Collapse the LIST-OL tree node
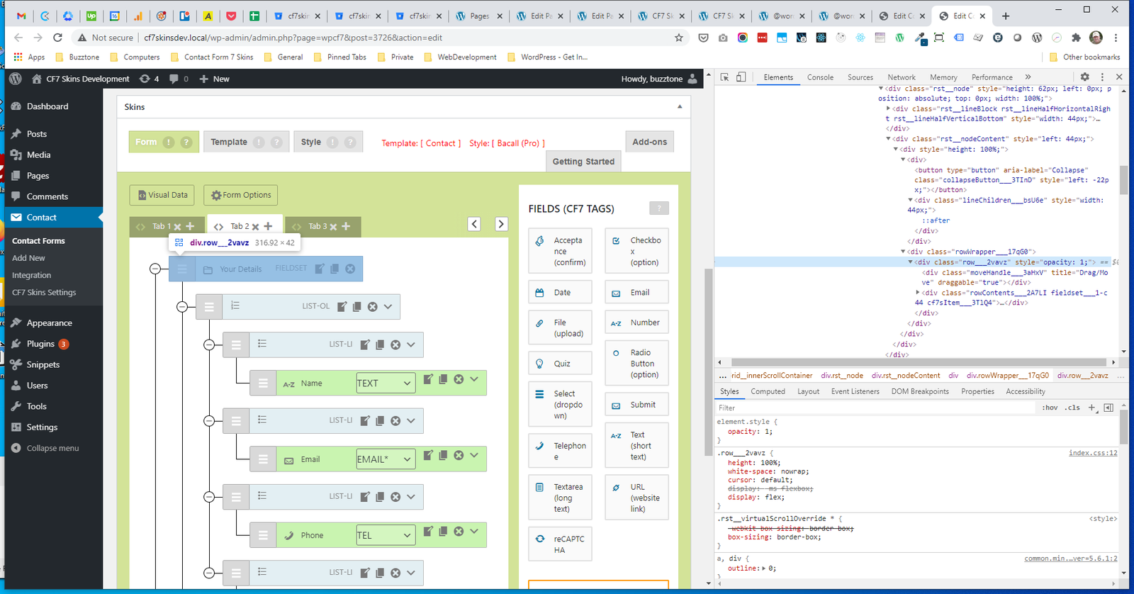The image size is (1134, 594). tap(182, 307)
